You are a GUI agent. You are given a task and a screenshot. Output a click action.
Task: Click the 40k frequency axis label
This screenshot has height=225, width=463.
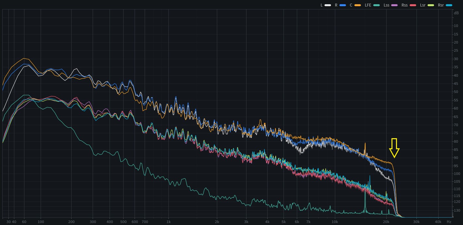[x=438, y=222]
